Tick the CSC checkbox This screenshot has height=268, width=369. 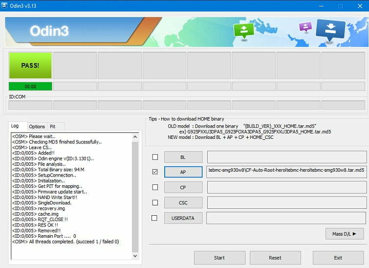[155, 202]
